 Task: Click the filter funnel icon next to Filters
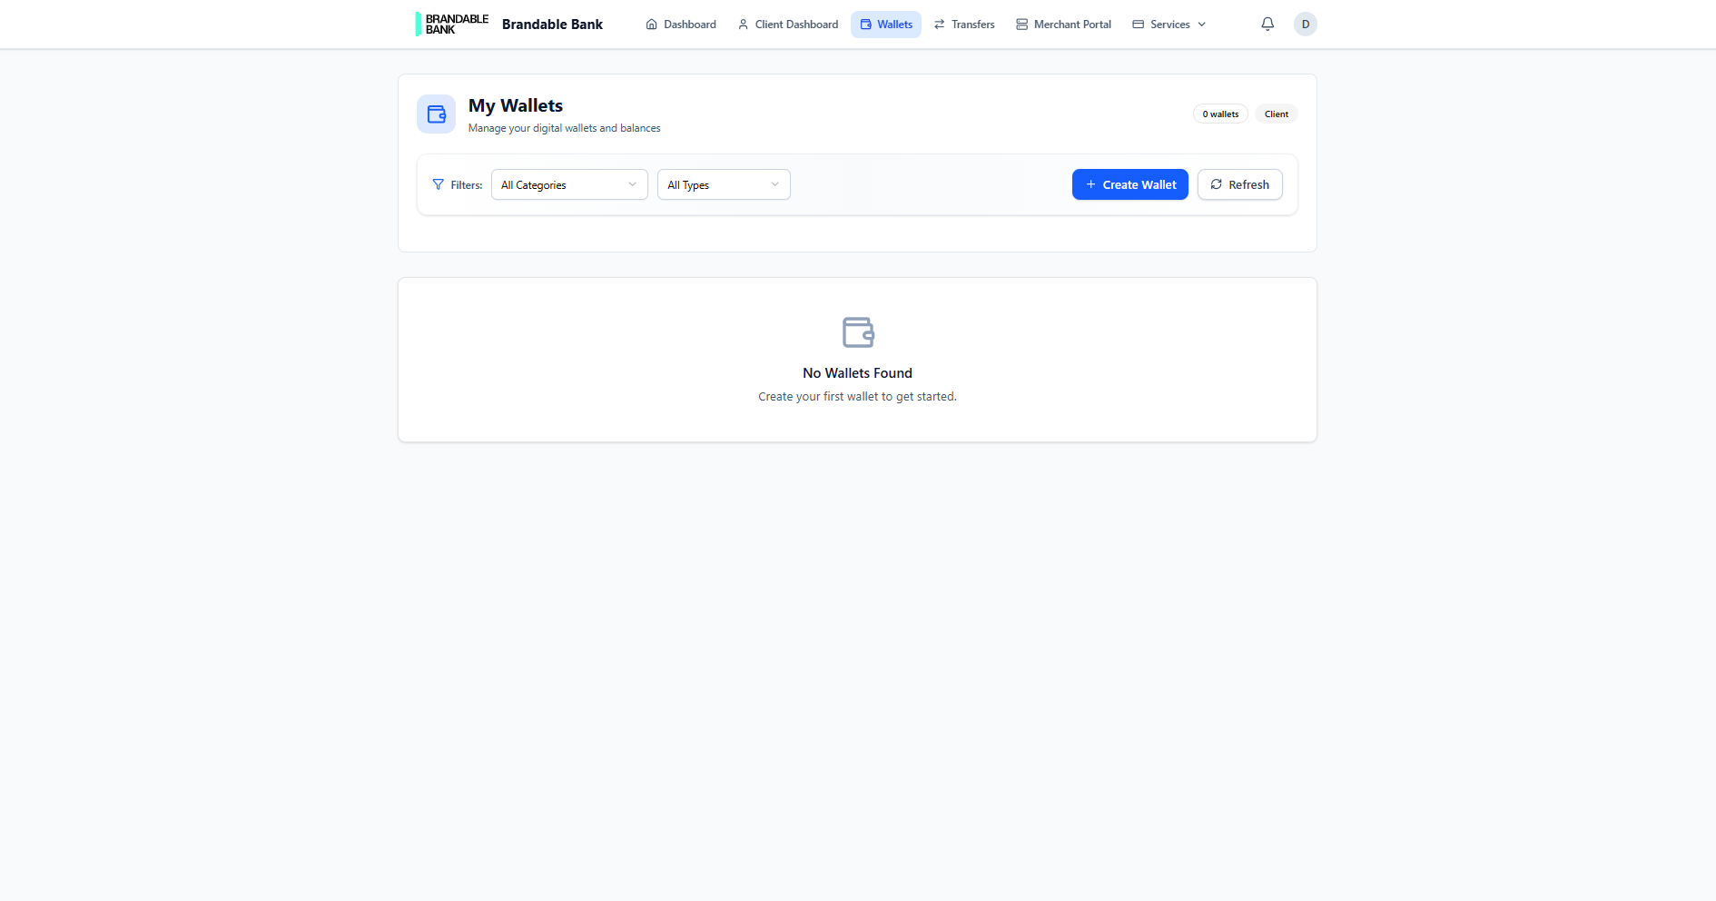point(438,184)
